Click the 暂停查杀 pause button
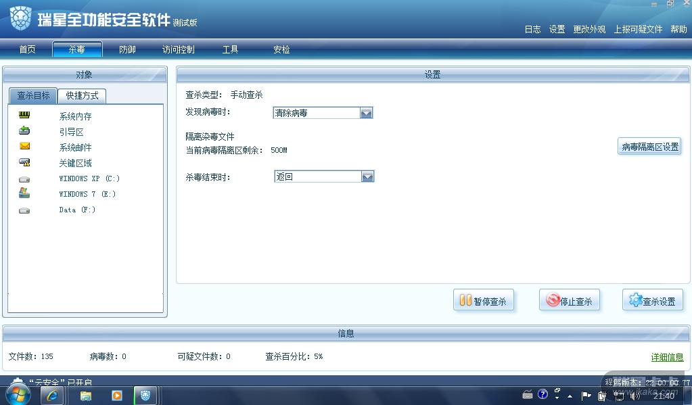 pos(483,300)
